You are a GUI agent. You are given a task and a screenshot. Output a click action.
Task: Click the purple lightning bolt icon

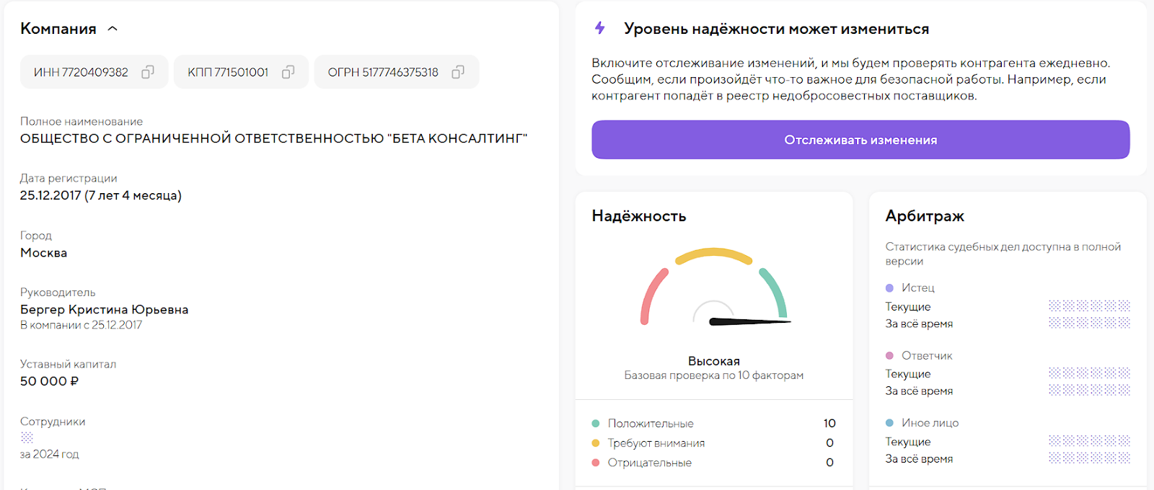(x=599, y=28)
